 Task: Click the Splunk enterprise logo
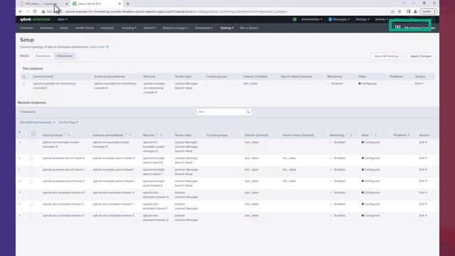click(35, 19)
